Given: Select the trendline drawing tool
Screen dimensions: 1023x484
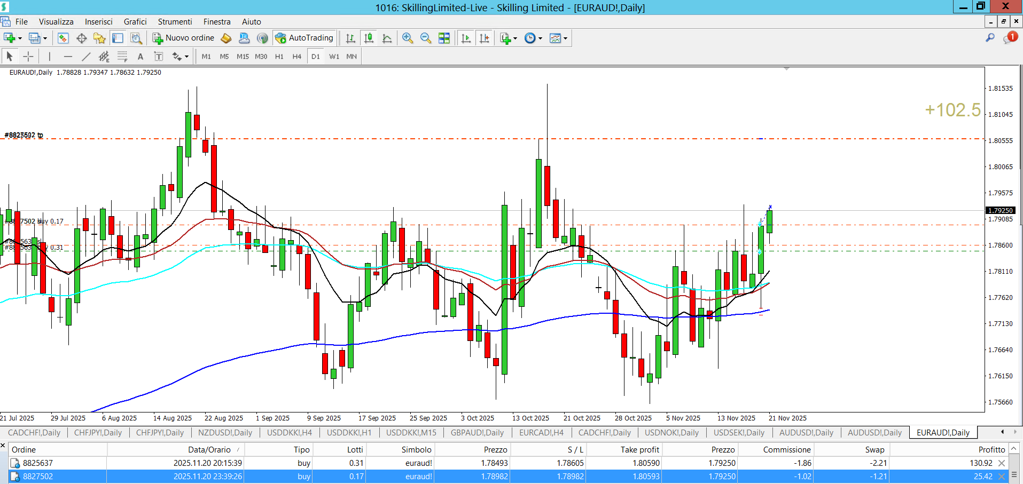Looking at the screenshot, I should [x=86, y=57].
